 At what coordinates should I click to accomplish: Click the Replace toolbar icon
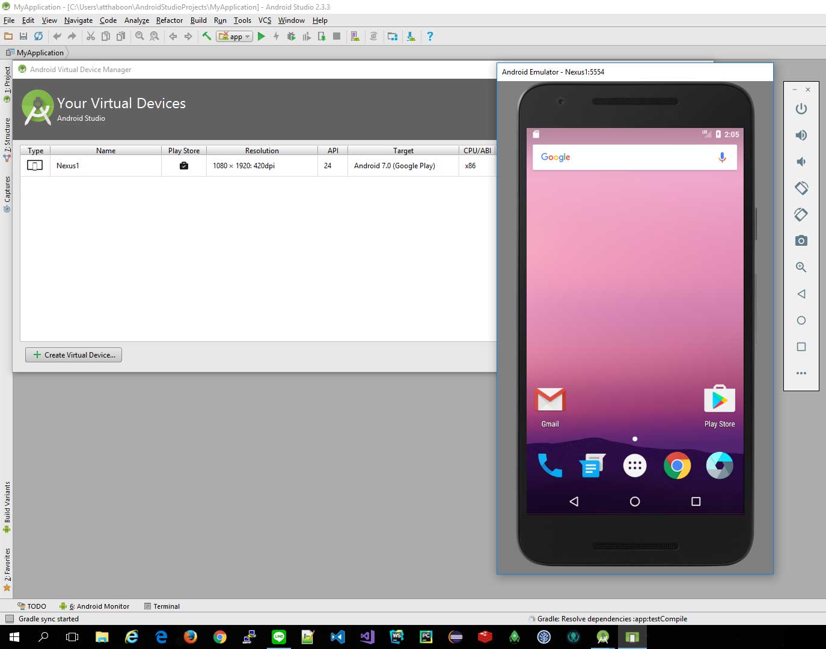tap(154, 36)
